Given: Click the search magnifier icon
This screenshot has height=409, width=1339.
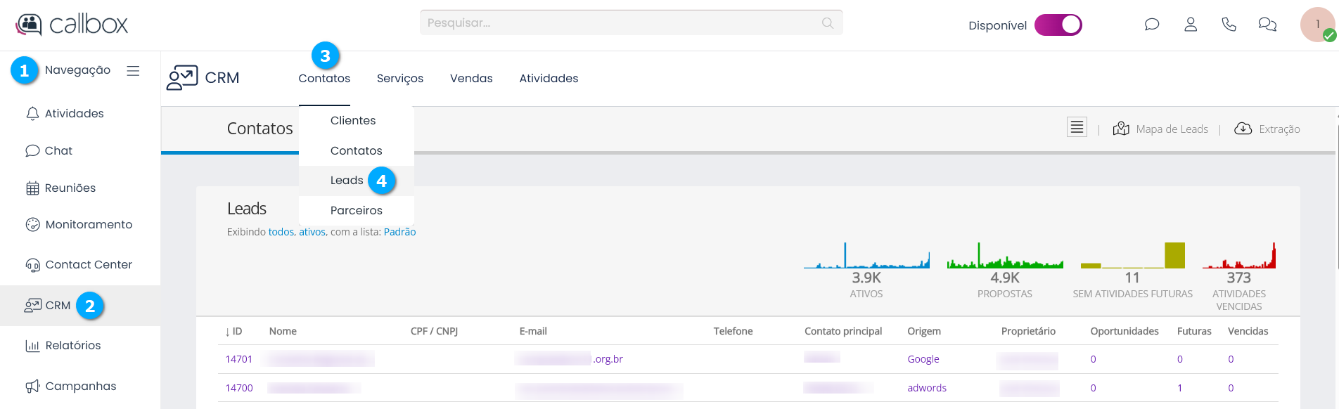Looking at the screenshot, I should click(828, 23).
